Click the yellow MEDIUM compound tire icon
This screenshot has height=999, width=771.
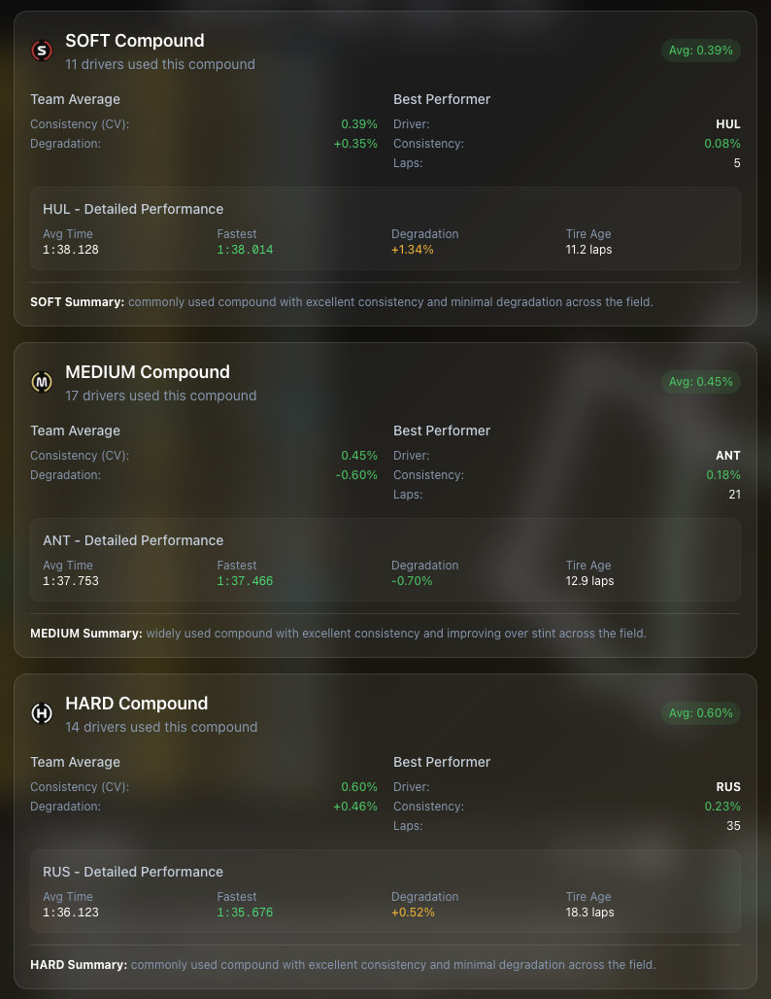42,383
